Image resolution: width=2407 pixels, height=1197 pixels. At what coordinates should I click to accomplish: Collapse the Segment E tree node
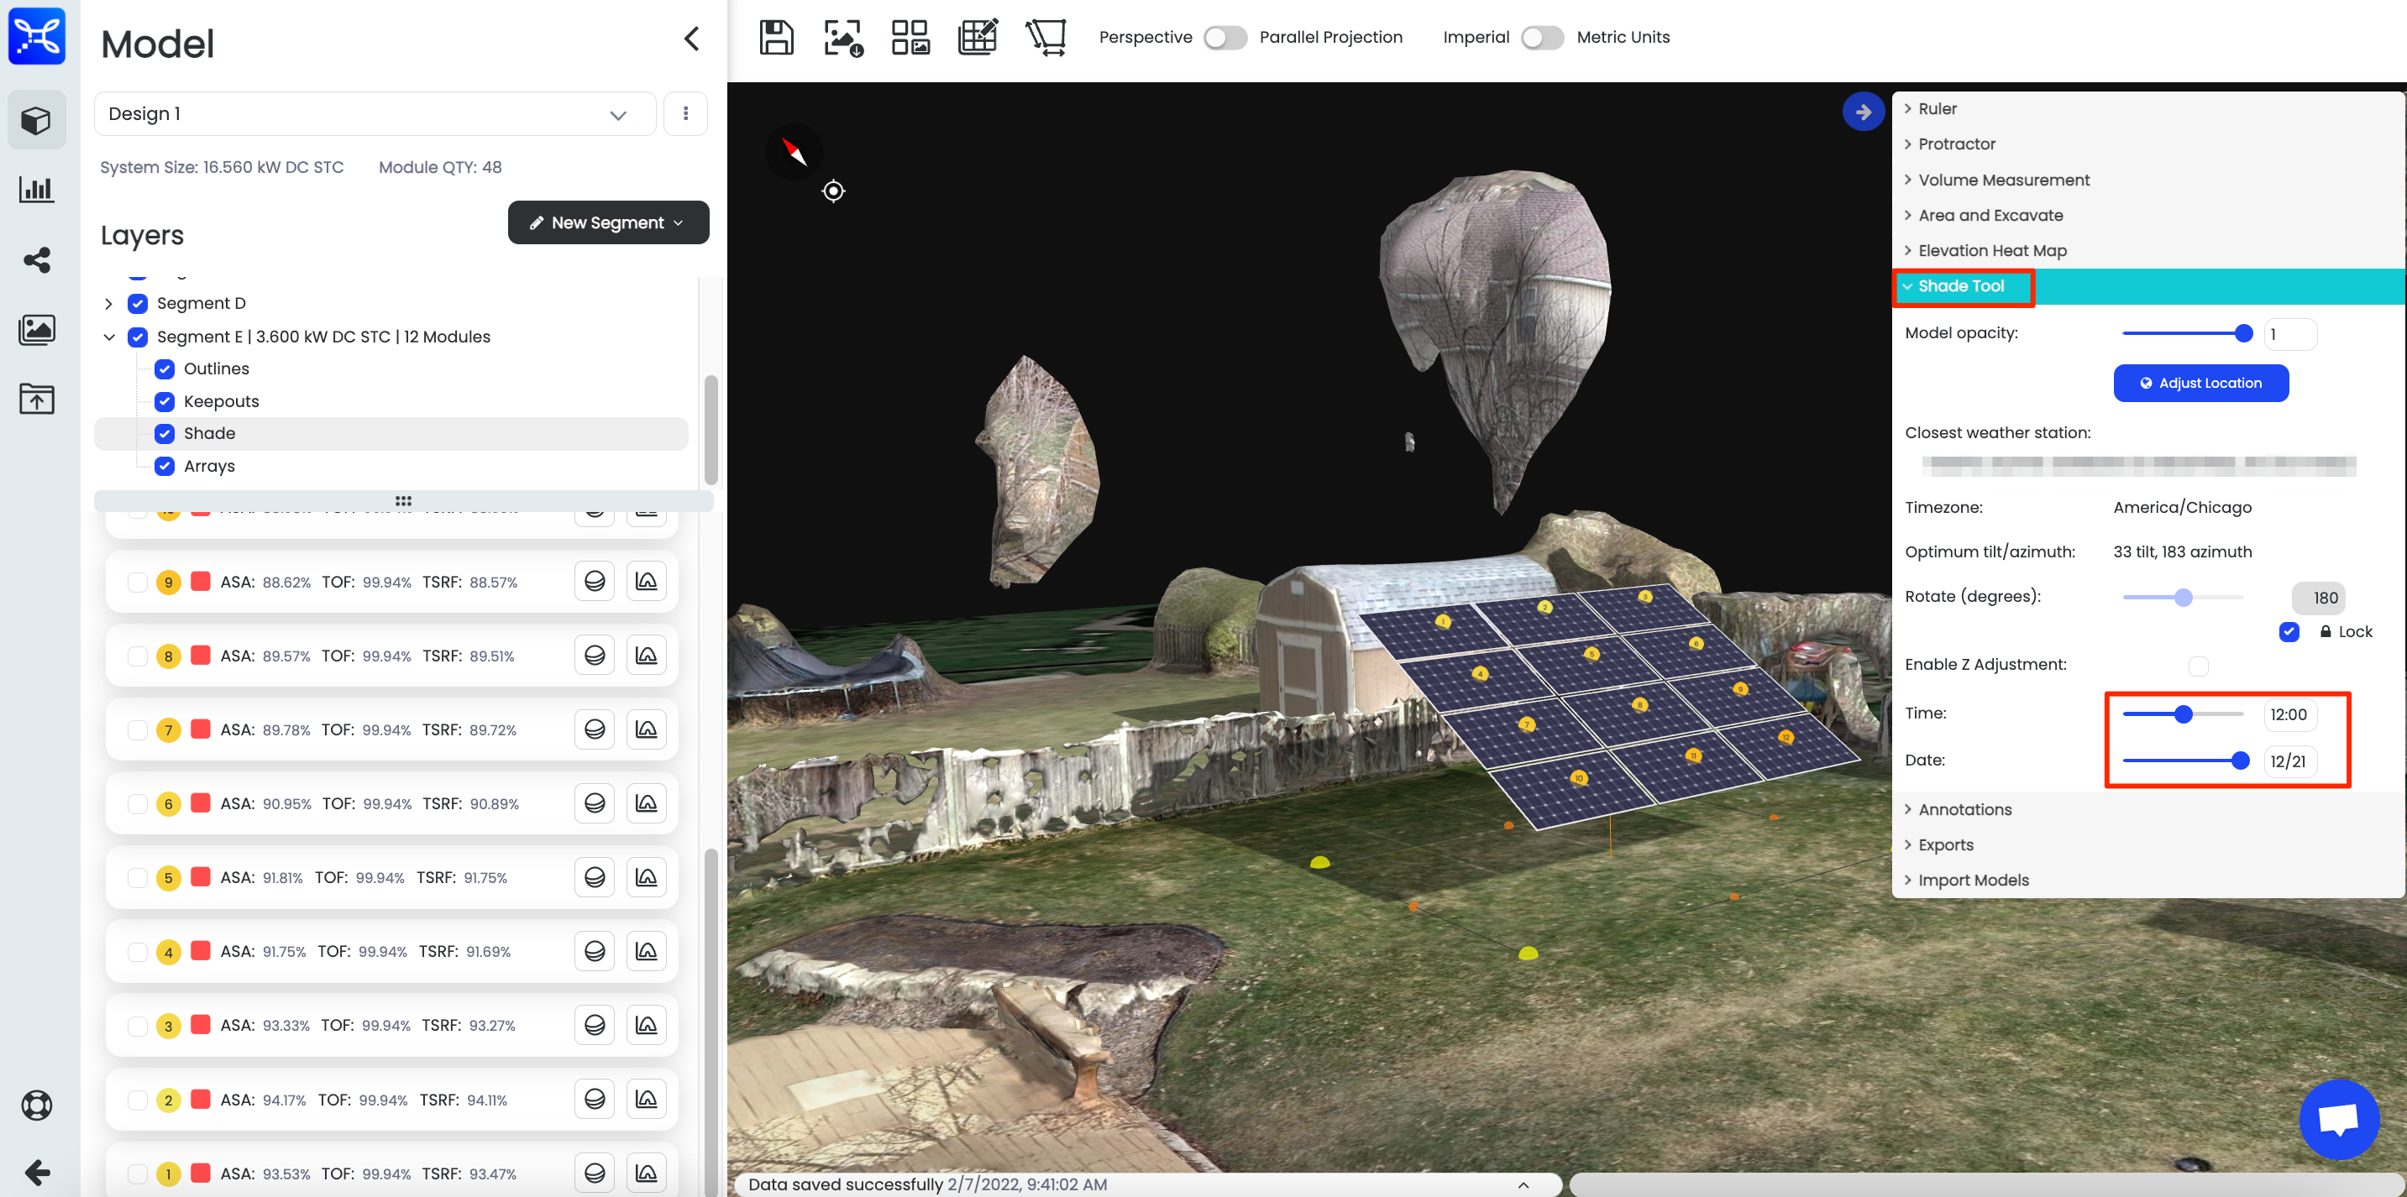pyautogui.click(x=108, y=337)
